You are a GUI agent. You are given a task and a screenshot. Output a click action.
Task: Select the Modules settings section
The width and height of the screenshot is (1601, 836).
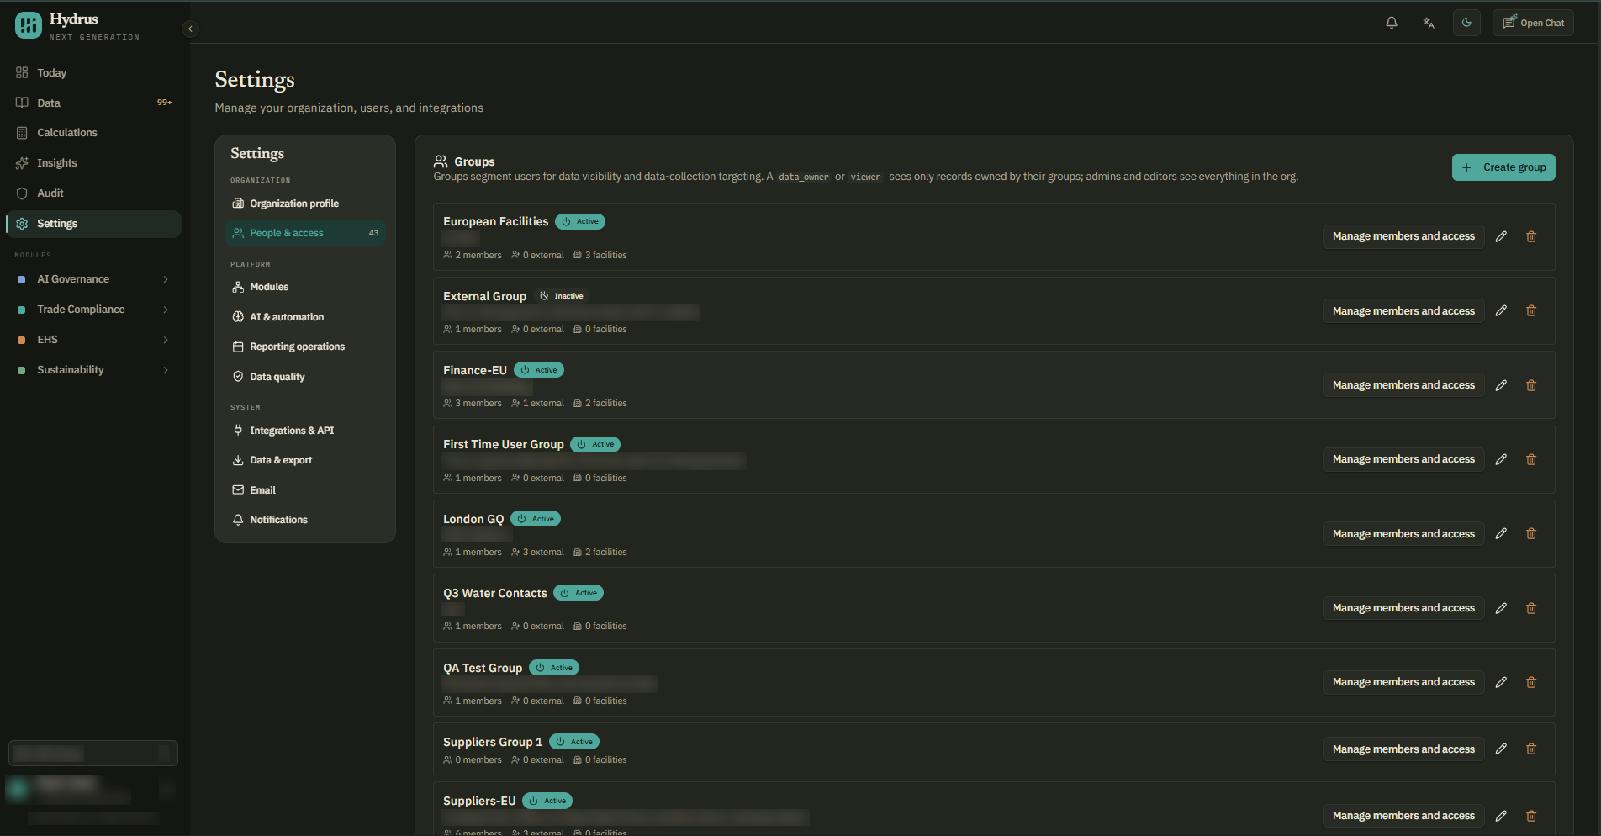click(x=305, y=287)
